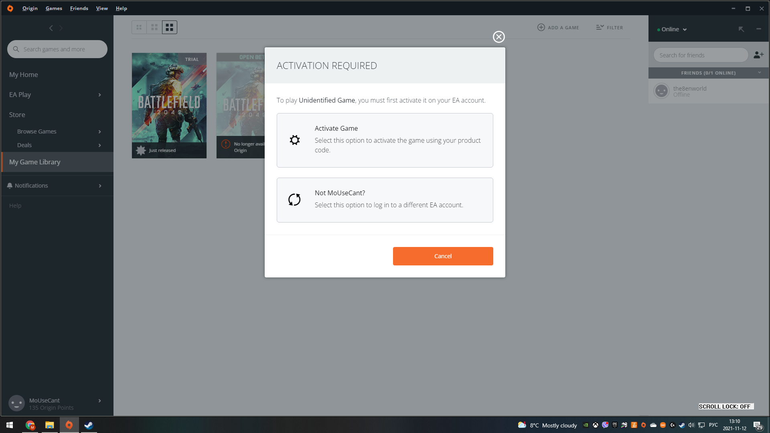Open the View menu
770x433 pixels.
(x=102, y=8)
